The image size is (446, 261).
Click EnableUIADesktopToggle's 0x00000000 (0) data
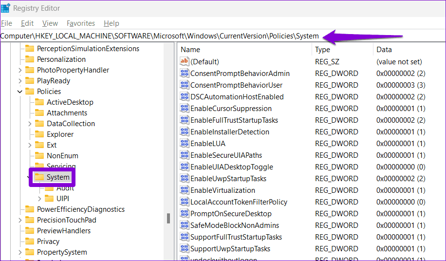401,167
